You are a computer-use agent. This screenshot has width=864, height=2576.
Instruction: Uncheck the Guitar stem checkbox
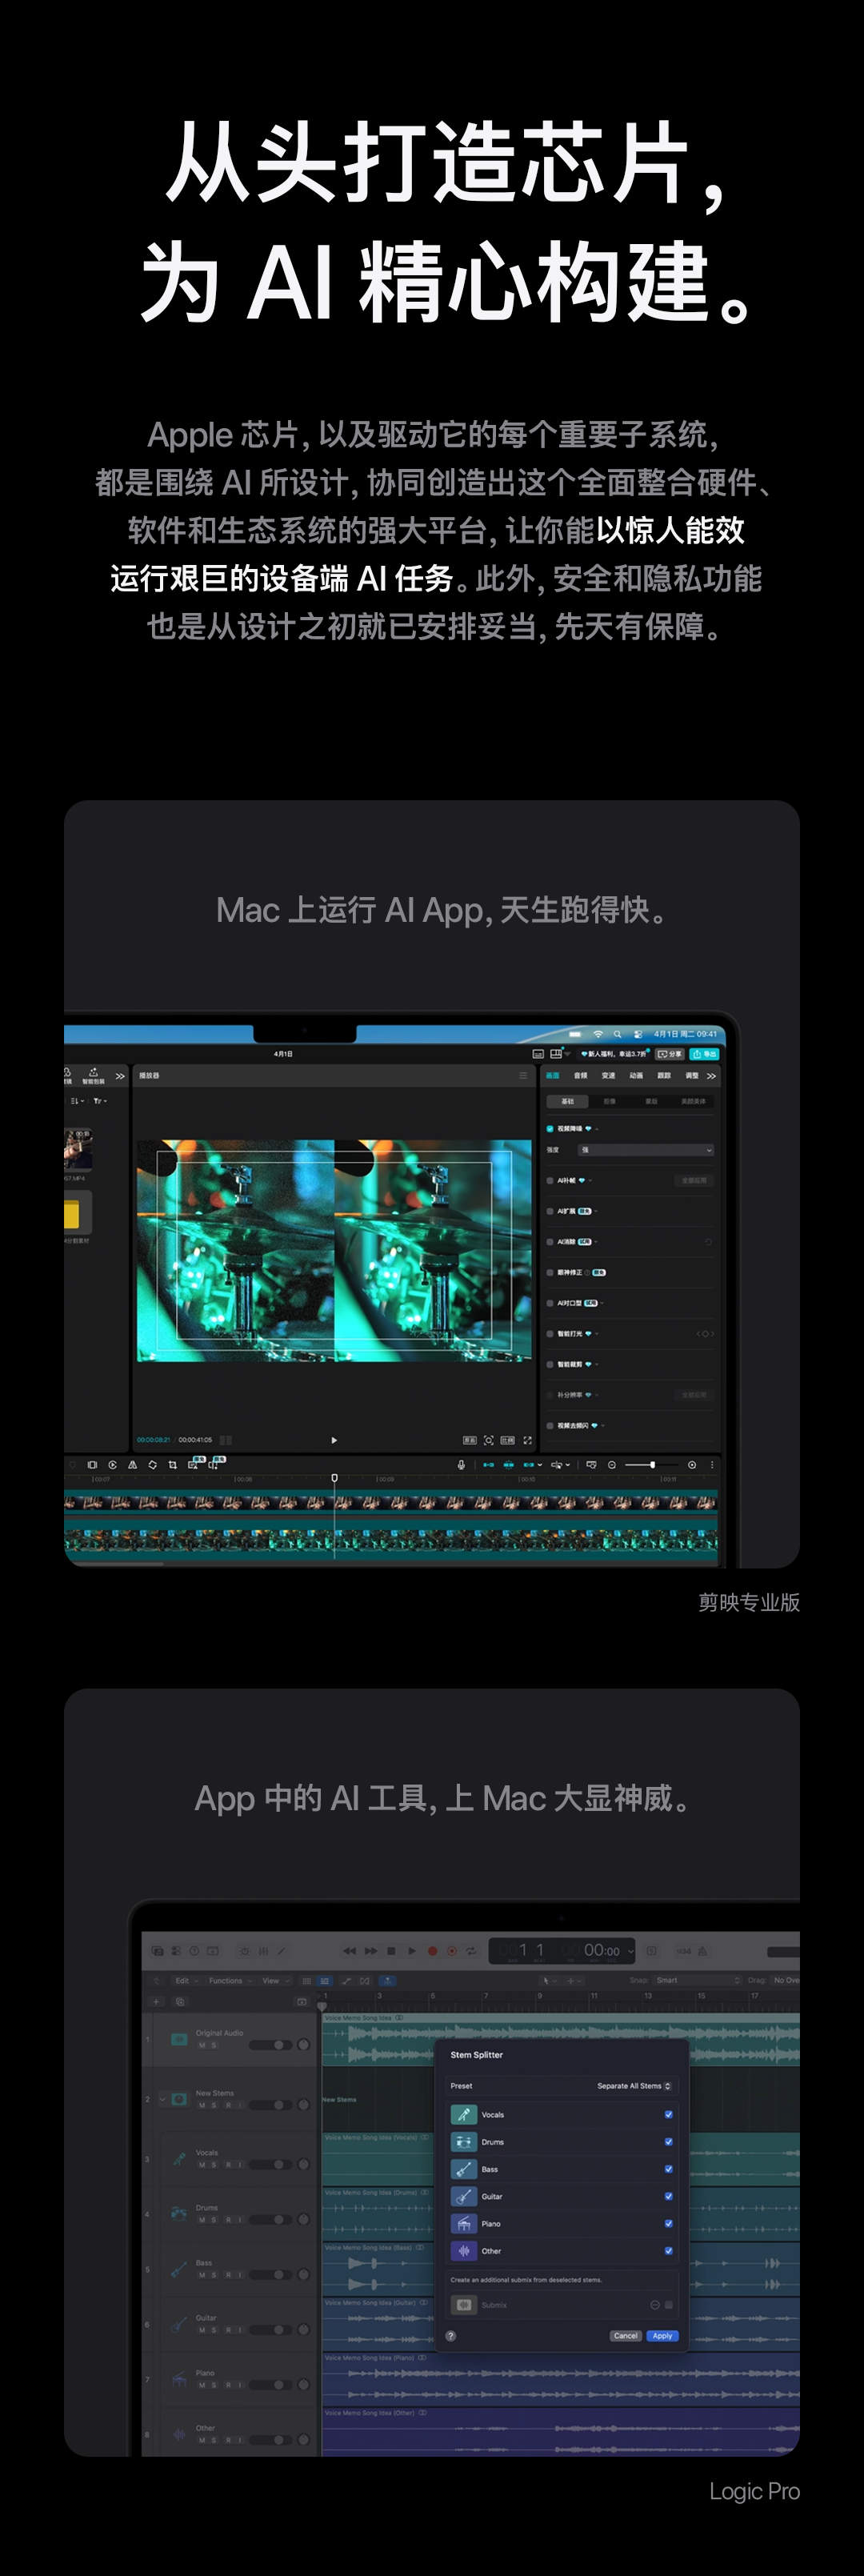point(668,2196)
